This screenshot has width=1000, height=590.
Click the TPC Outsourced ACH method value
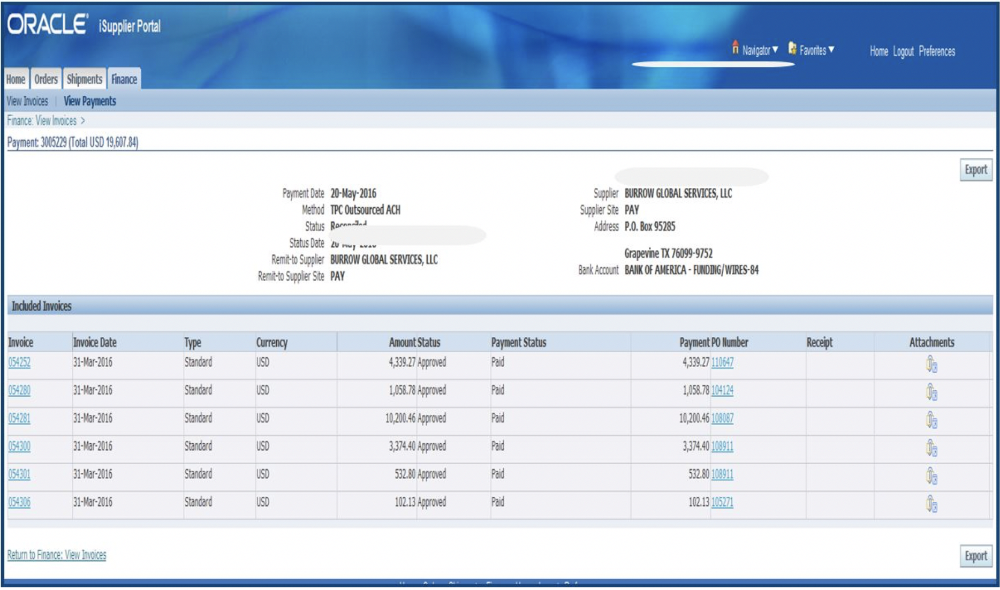365,210
